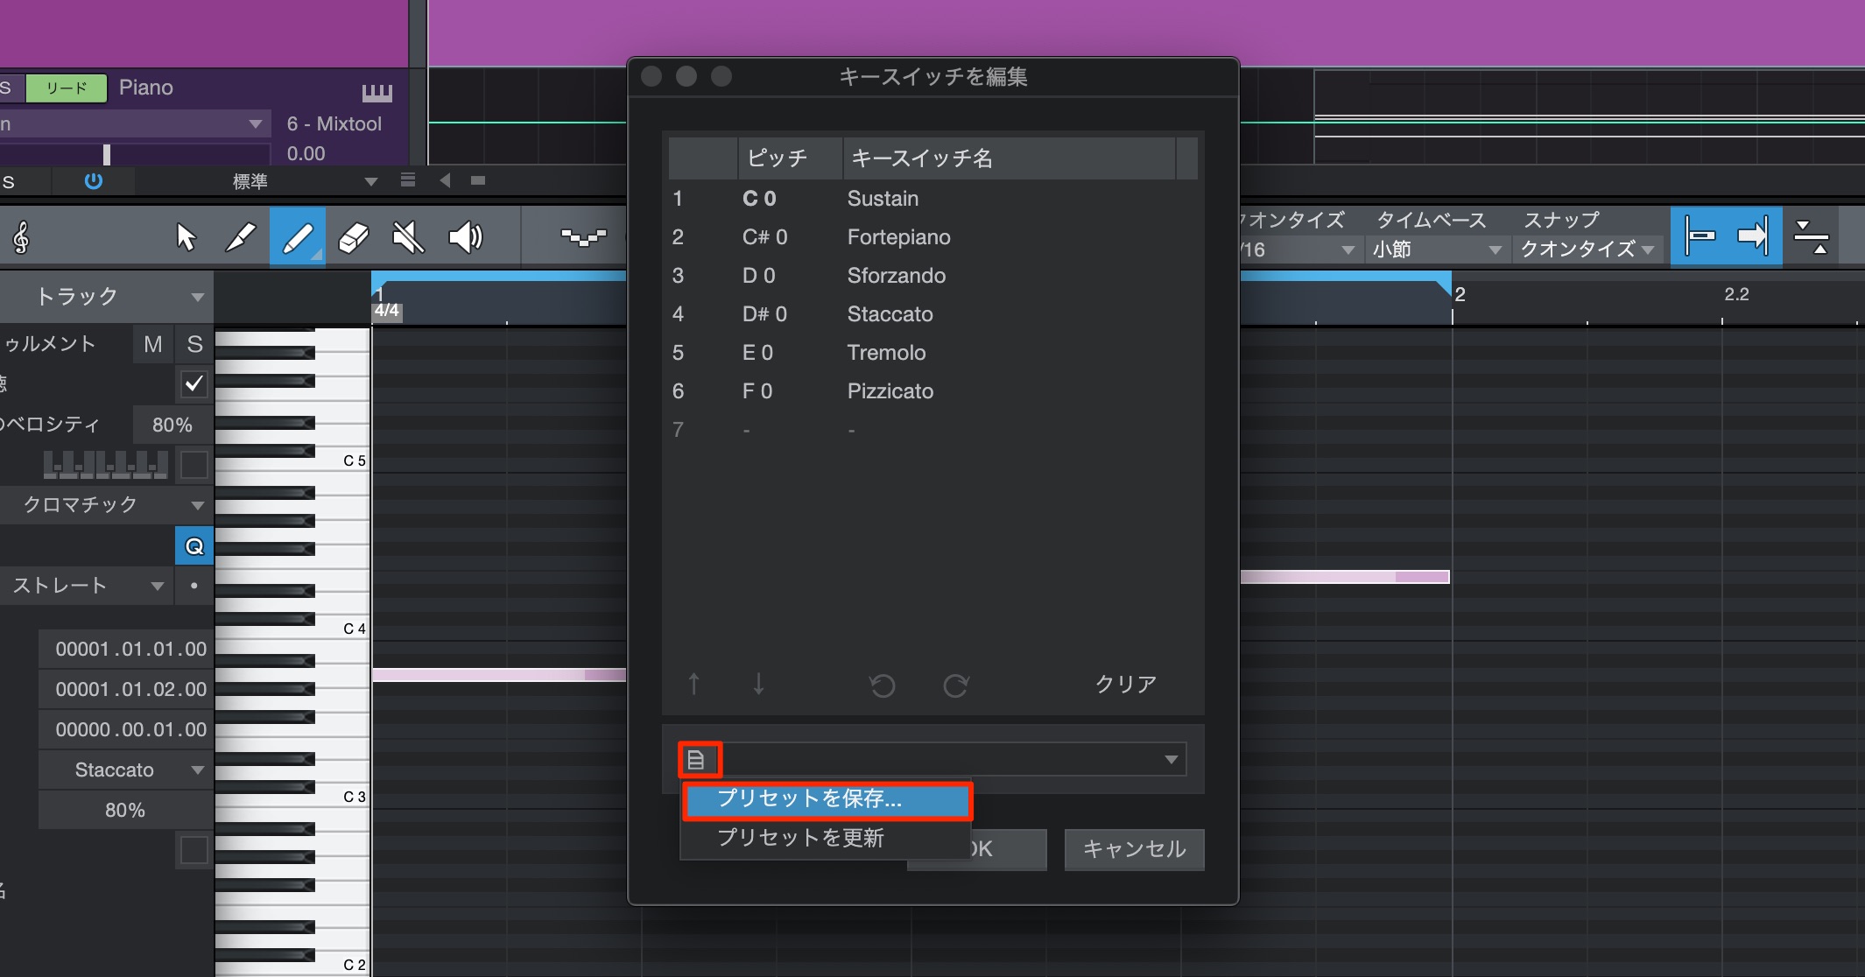This screenshot has width=1865, height=977.
Task: Open the quantize 1/16 value dropdown
Action: (x=1299, y=250)
